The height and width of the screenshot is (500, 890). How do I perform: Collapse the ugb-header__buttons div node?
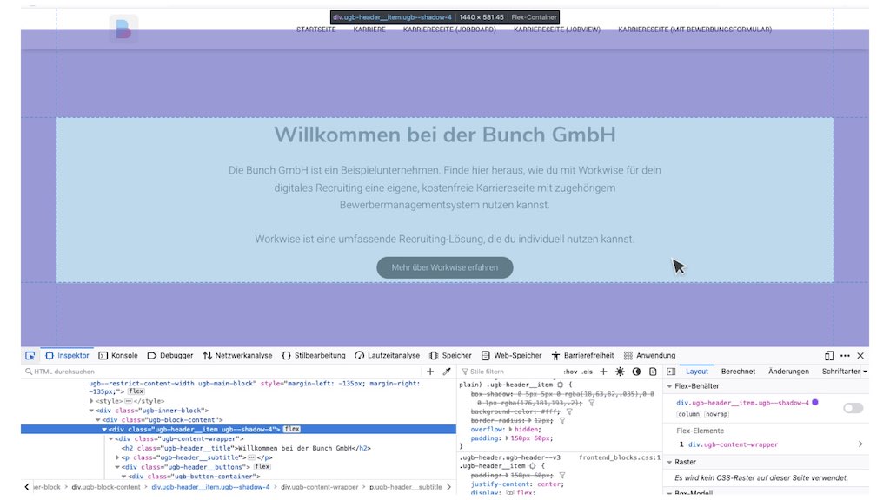click(117, 466)
